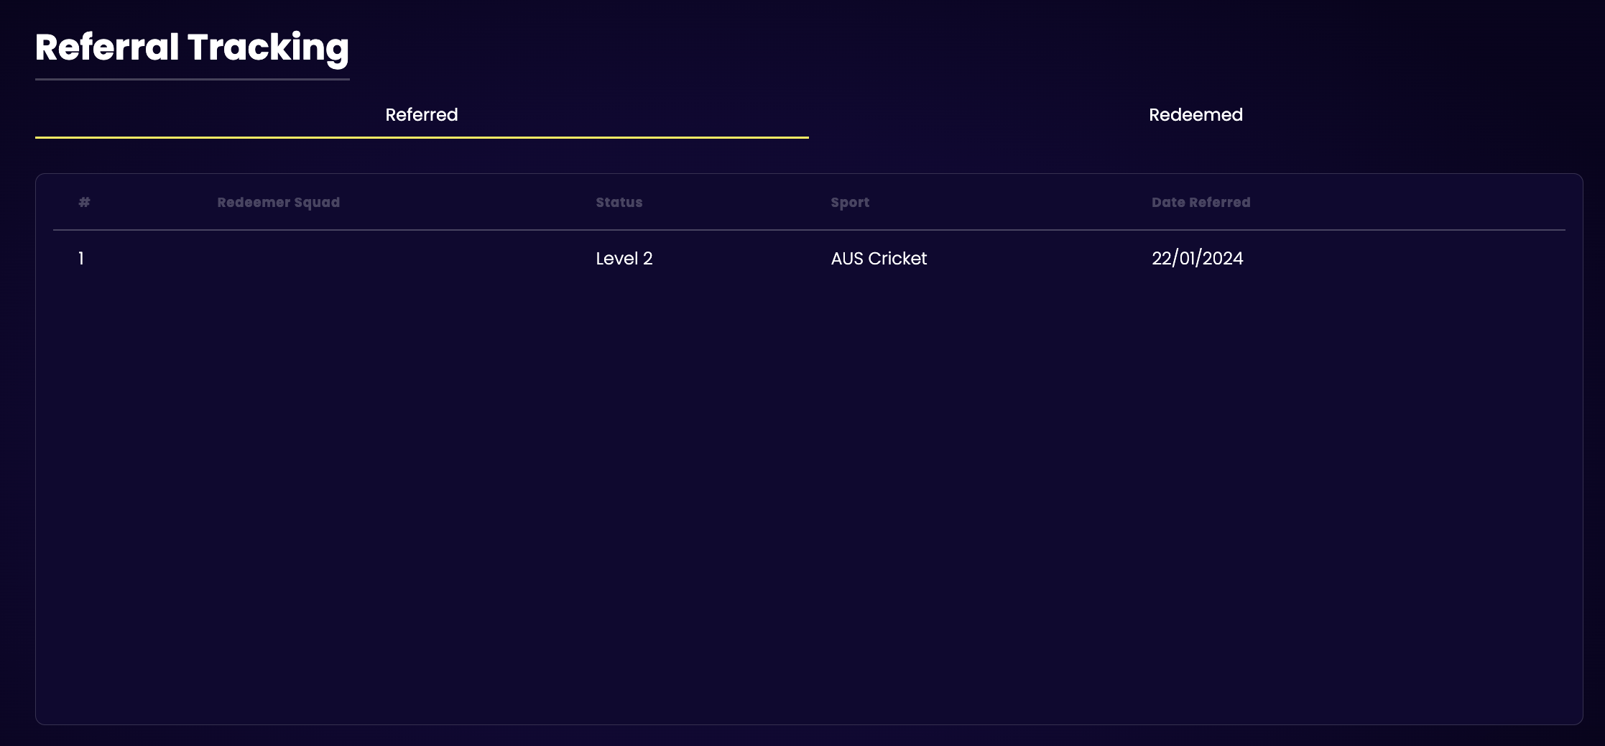This screenshot has width=1605, height=746.
Task: Click the Level 2 status value
Action: (x=624, y=259)
